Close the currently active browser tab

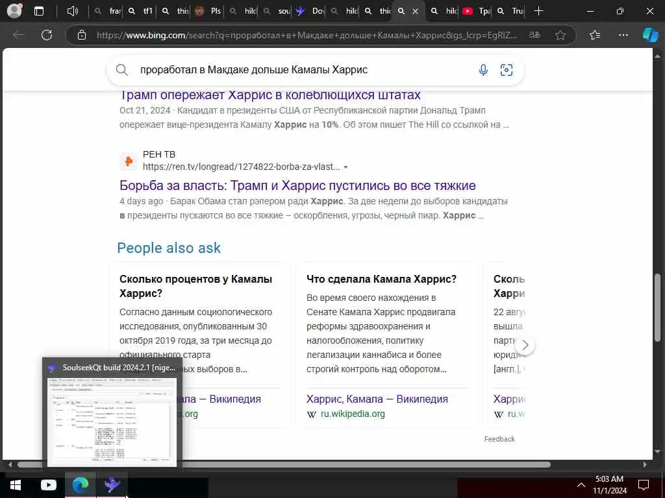(x=416, y=12)
